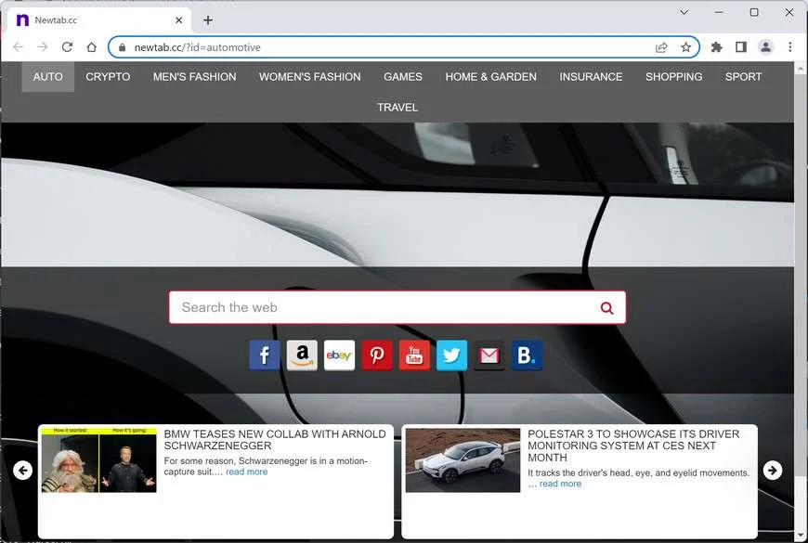Select the CRYPTO category
The image size is (808, 543).
(108, 77)
